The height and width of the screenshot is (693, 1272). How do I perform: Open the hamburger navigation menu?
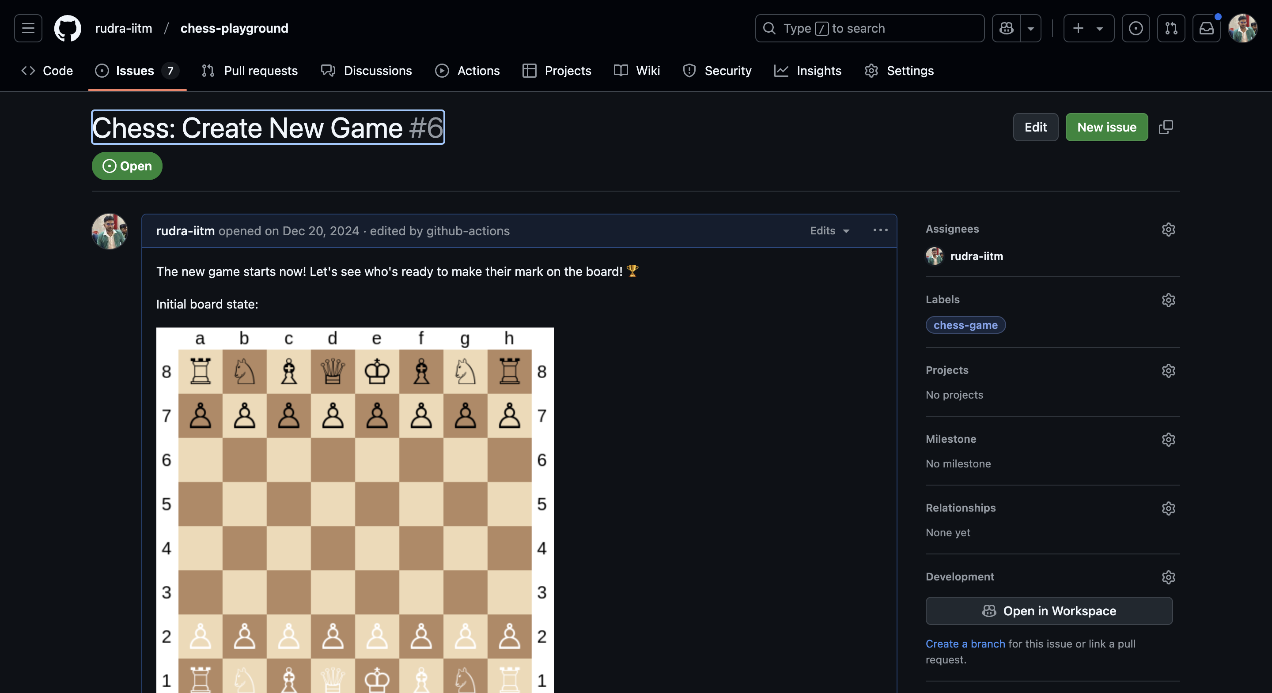coord(28,28)
